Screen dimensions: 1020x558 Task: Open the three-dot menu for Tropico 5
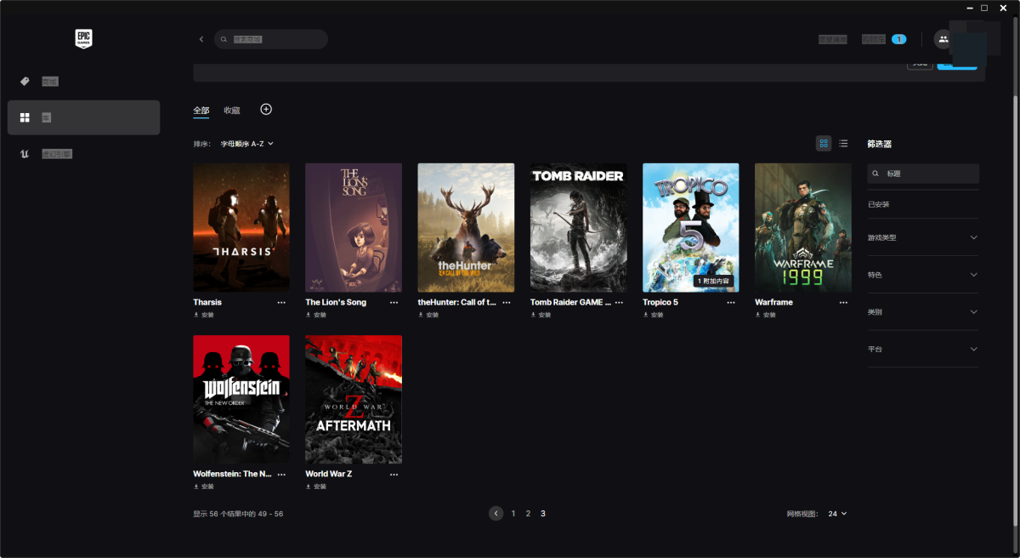point(731,302)
